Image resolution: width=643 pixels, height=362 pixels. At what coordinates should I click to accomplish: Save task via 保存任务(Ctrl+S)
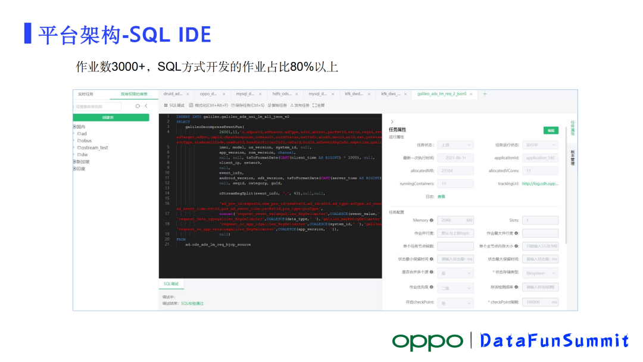(248, 105)
